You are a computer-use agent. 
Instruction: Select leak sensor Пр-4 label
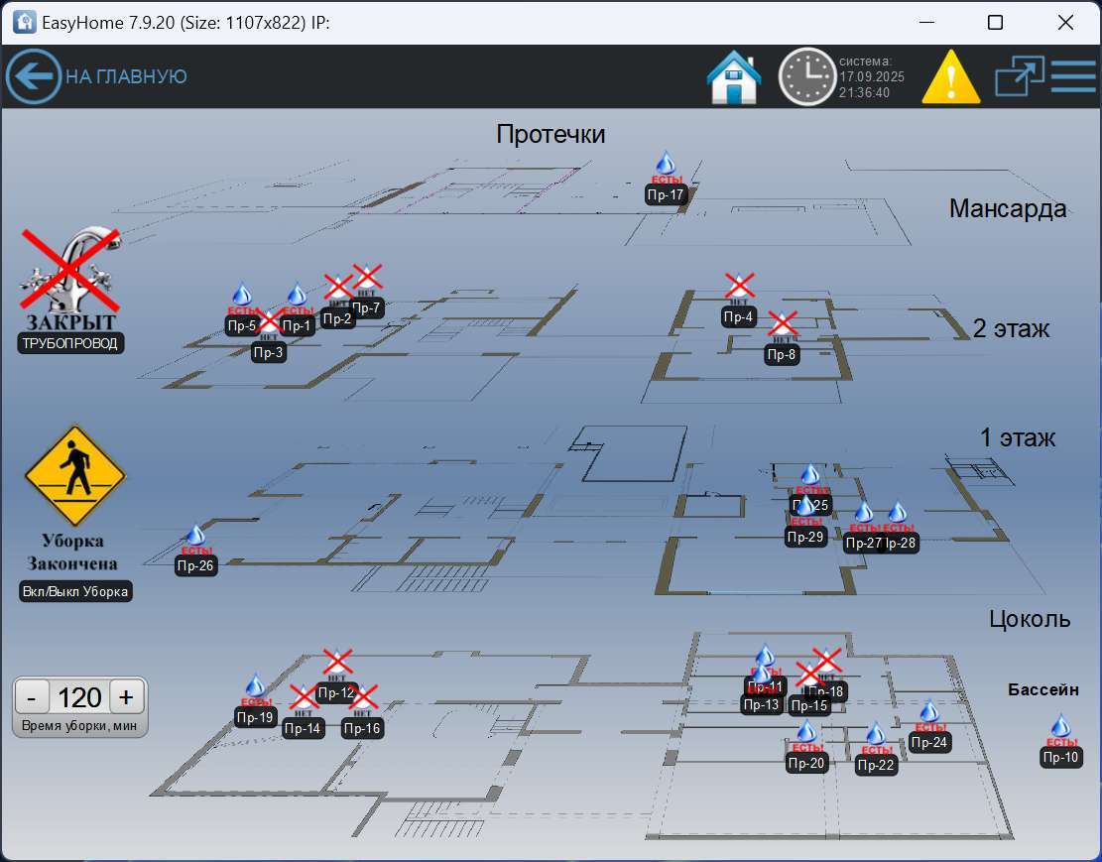pyautogui.click(x=739, y=317)
